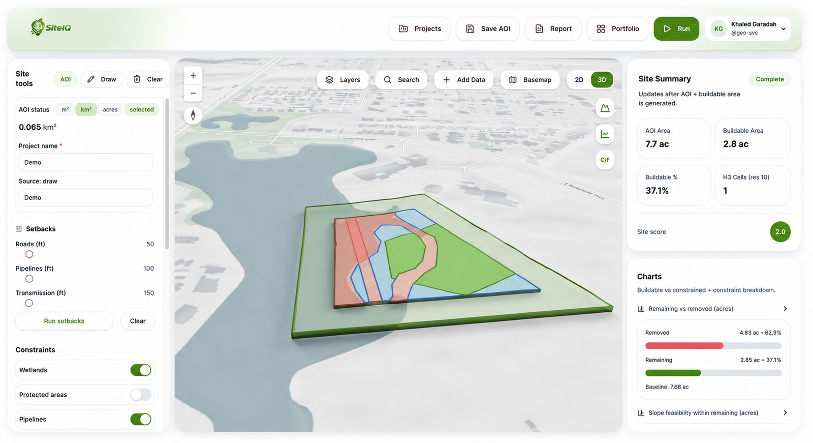Click Clear button beside Run setbacks
Screen dimensions: 813x443
tap(138, 321)
